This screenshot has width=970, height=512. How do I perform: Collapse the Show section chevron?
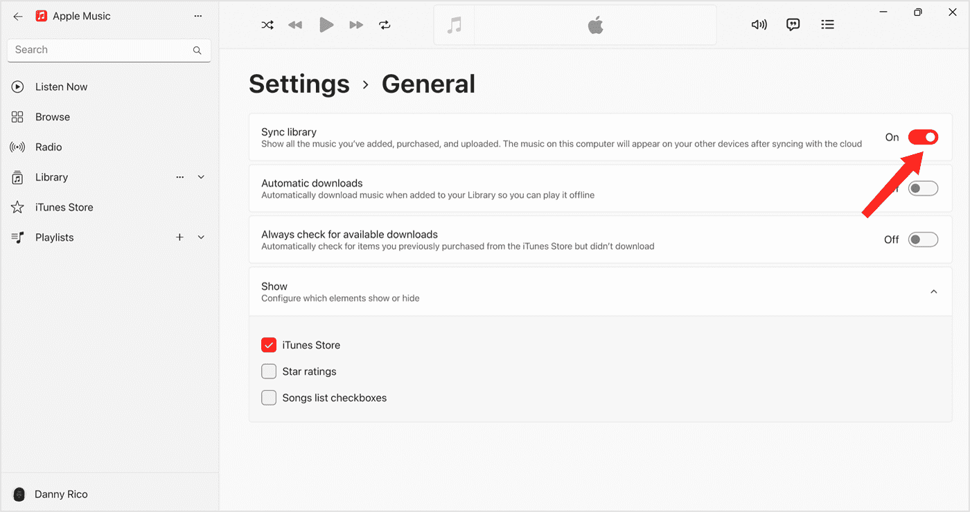click(x=933, y=292)
